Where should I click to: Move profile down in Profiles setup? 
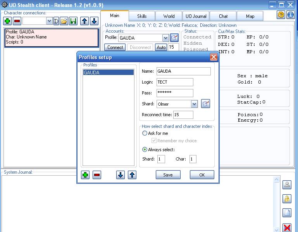click(x=121, y=175)
